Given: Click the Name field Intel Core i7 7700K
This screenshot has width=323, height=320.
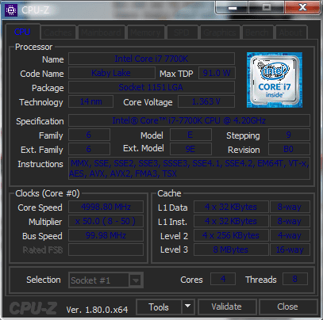Looking at the screenshot, I should 152,59.
